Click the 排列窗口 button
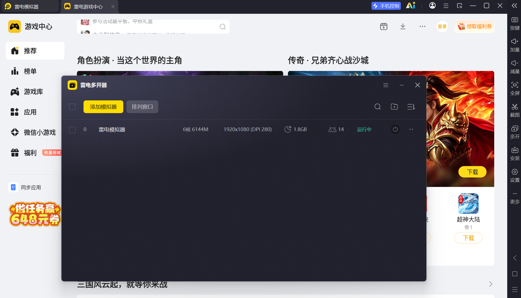This screenshot has height=298, width=521. pos(142,107)
